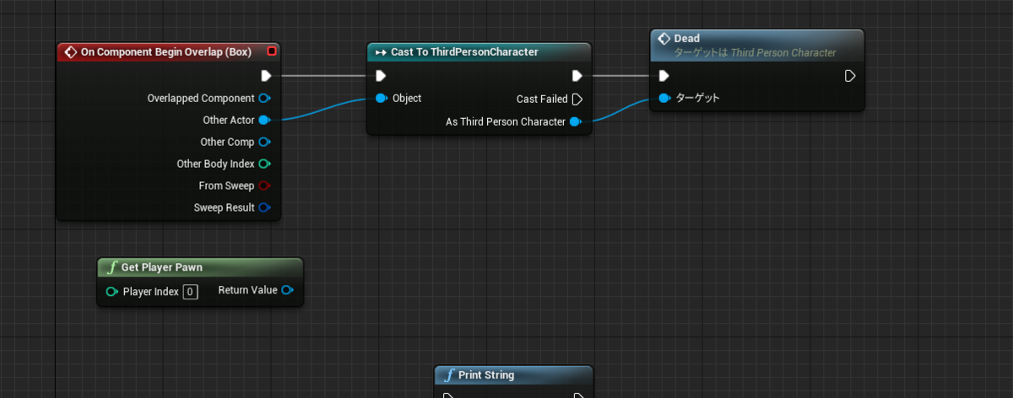Click the Overlapped Component output pin
The image size is (1013, 398).
(x=265, y=98)
